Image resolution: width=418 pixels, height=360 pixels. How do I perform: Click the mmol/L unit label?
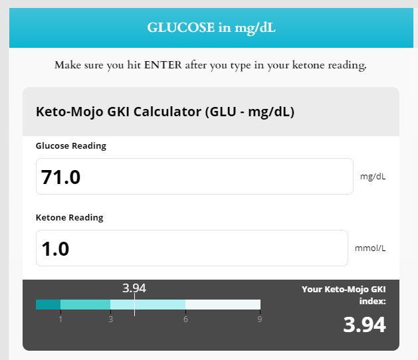(x=370, y=248)
